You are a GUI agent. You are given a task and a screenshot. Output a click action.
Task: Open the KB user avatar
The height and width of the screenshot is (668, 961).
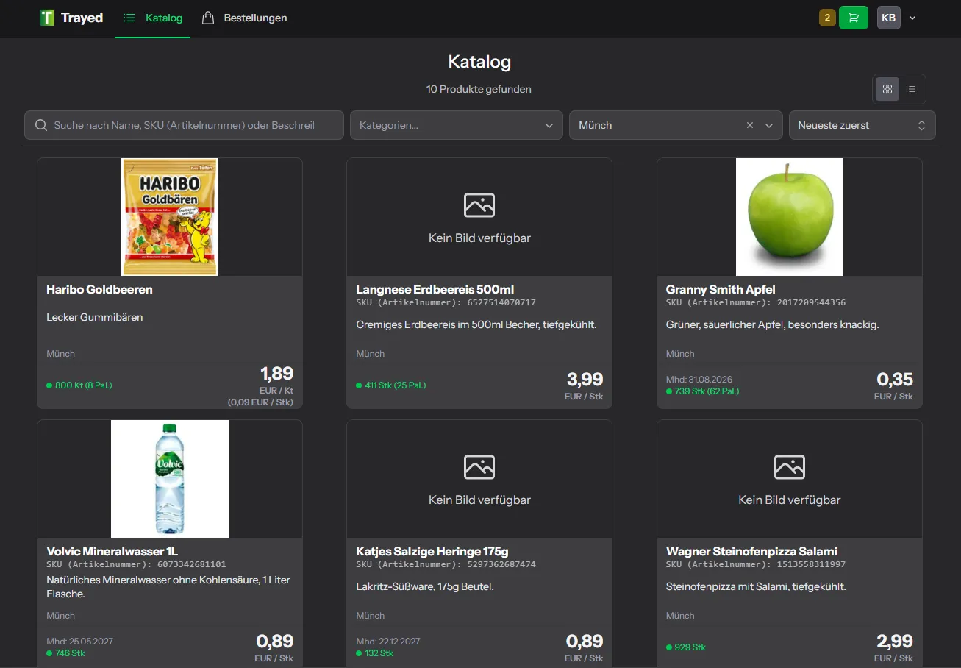888,18
